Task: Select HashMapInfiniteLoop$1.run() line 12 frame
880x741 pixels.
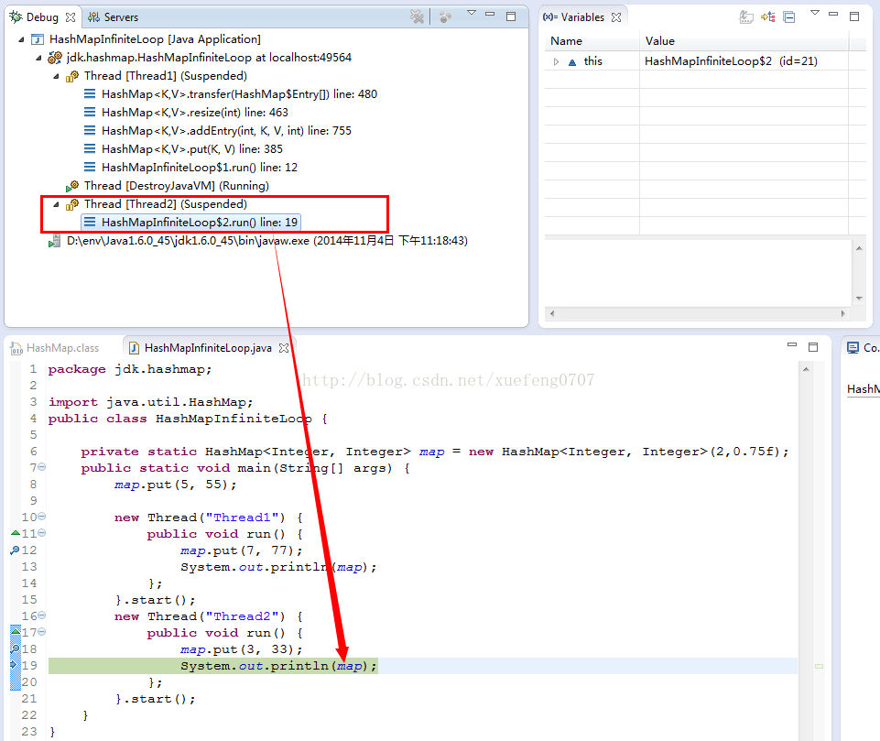Action: point(200,168)
